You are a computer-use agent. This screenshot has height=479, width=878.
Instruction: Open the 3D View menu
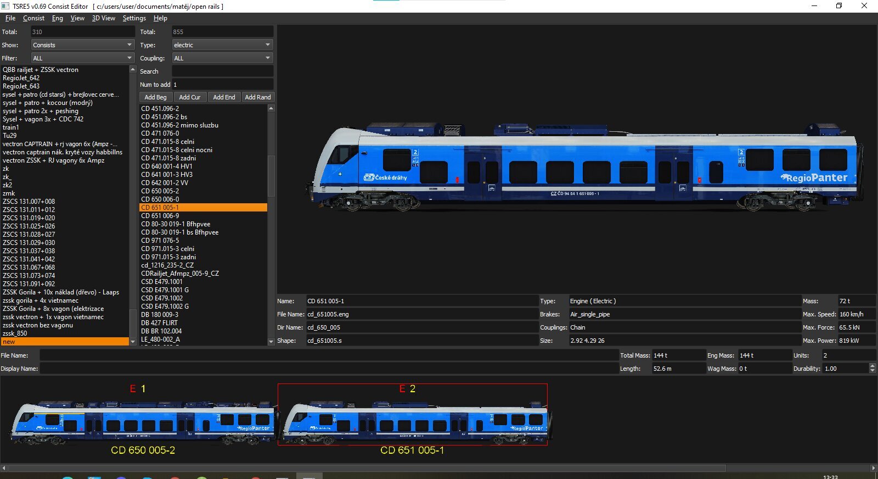(104, 18)
